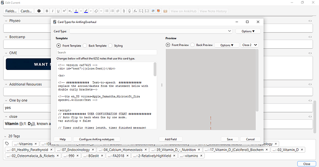Collapse the Bootcamp field
This screenshot has height=167, width=319.
point(6,37)
